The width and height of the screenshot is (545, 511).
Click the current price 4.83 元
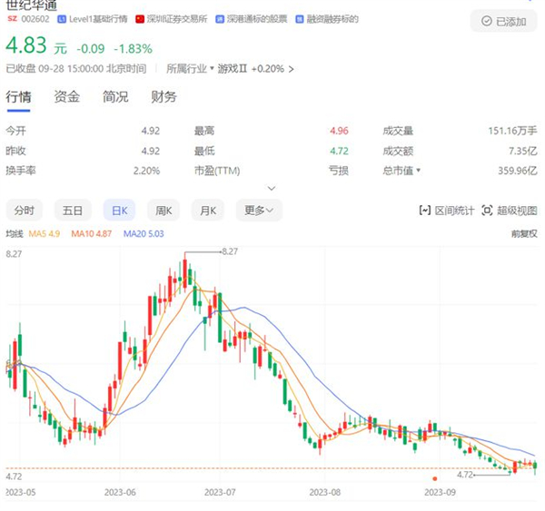[36, 46]
